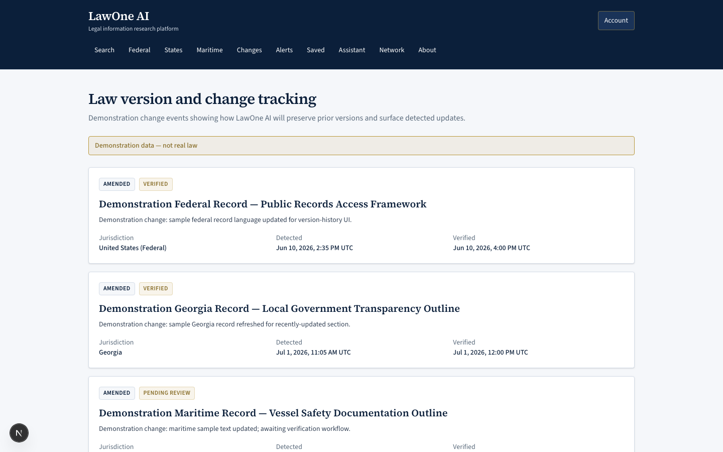Open the Assistant nav item
The image size is (723, 452).
pos(352,50)
